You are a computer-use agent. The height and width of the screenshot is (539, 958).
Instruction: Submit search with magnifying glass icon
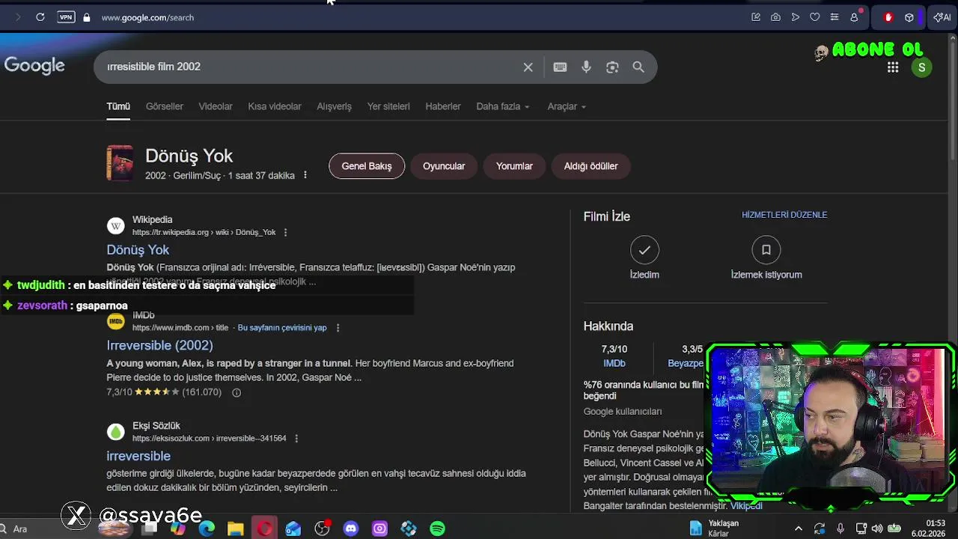638,67
